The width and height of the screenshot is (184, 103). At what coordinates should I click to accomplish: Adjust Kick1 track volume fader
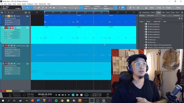click(x=10, y=18)
